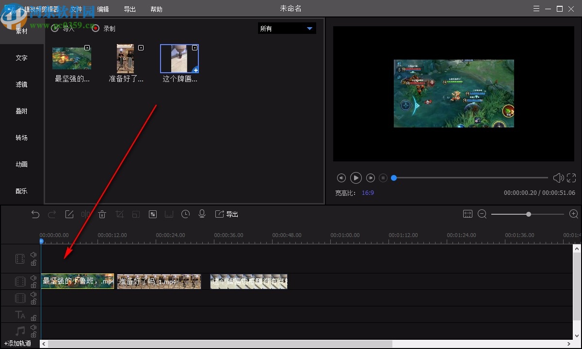
Task: Open the crop tool
Action: (x=120, y=214)
